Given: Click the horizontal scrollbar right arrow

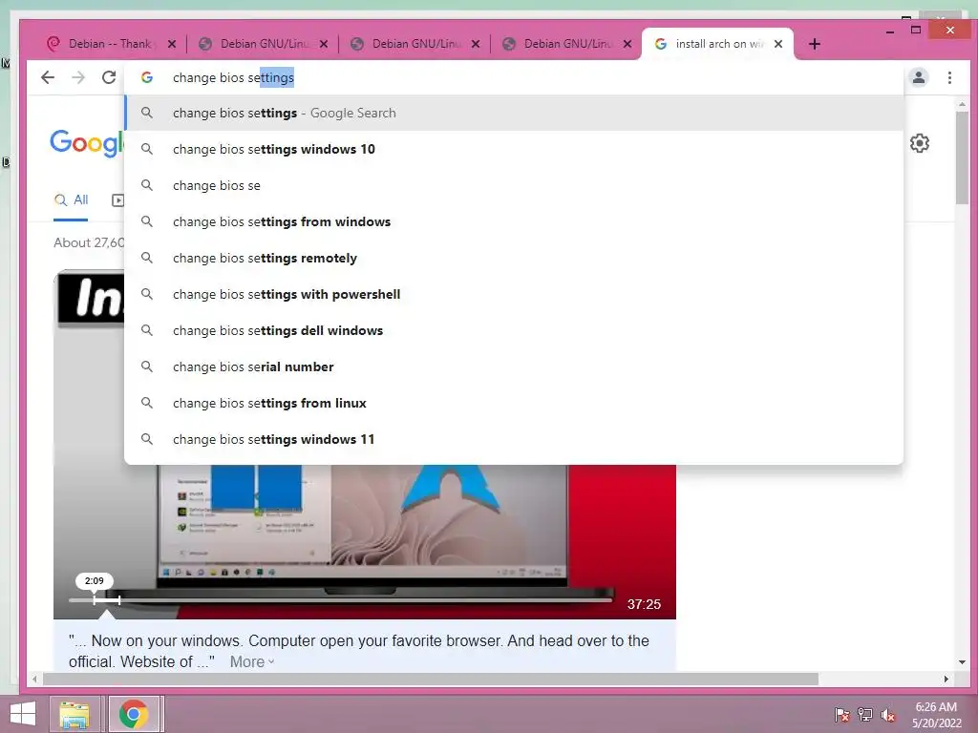Looking at the screenshot, I should coord(946,679).
